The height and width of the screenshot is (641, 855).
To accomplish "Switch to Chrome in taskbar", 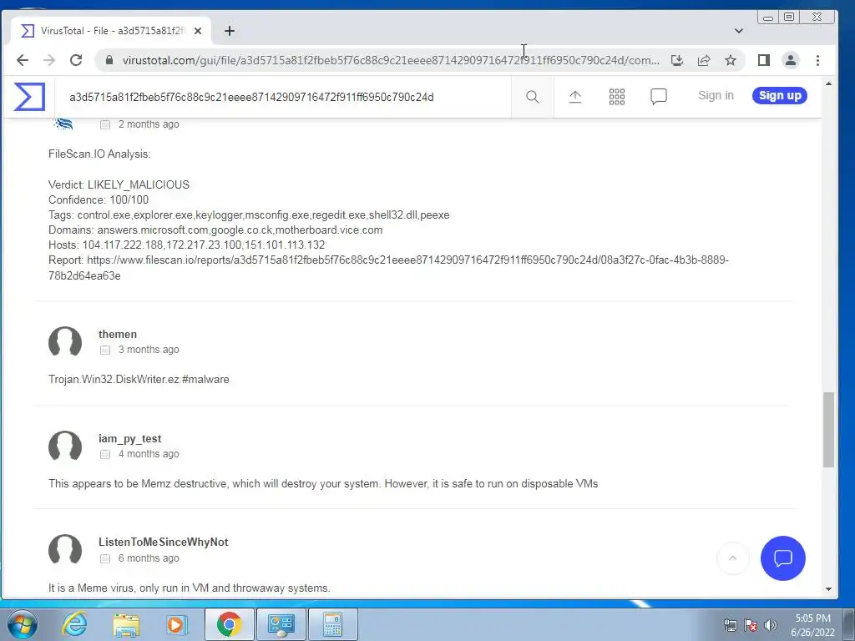I will 229,624.
